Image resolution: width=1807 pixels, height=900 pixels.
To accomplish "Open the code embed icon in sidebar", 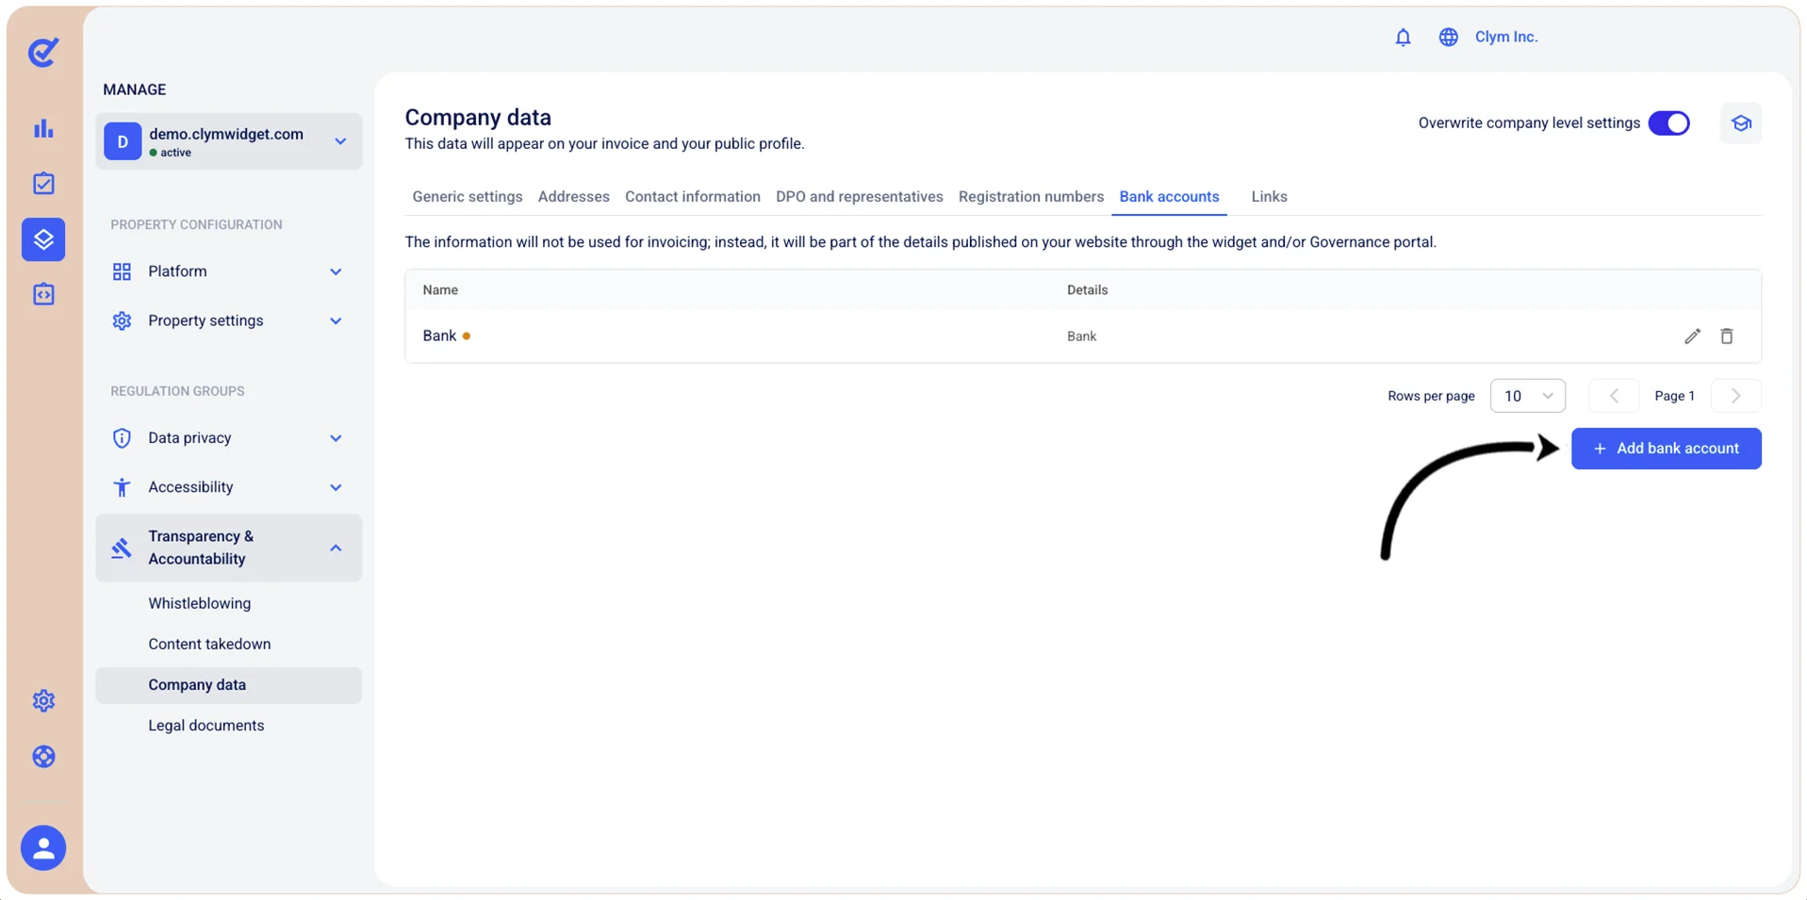I will tap(43, 294).
